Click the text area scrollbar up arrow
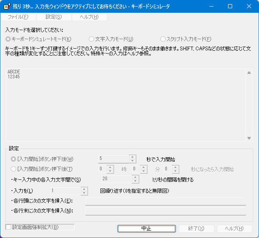This screenshot has height=238, width=259. pos(249,73)
